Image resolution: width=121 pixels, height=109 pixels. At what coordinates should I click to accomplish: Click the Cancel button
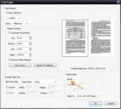(x=111, y=104)
